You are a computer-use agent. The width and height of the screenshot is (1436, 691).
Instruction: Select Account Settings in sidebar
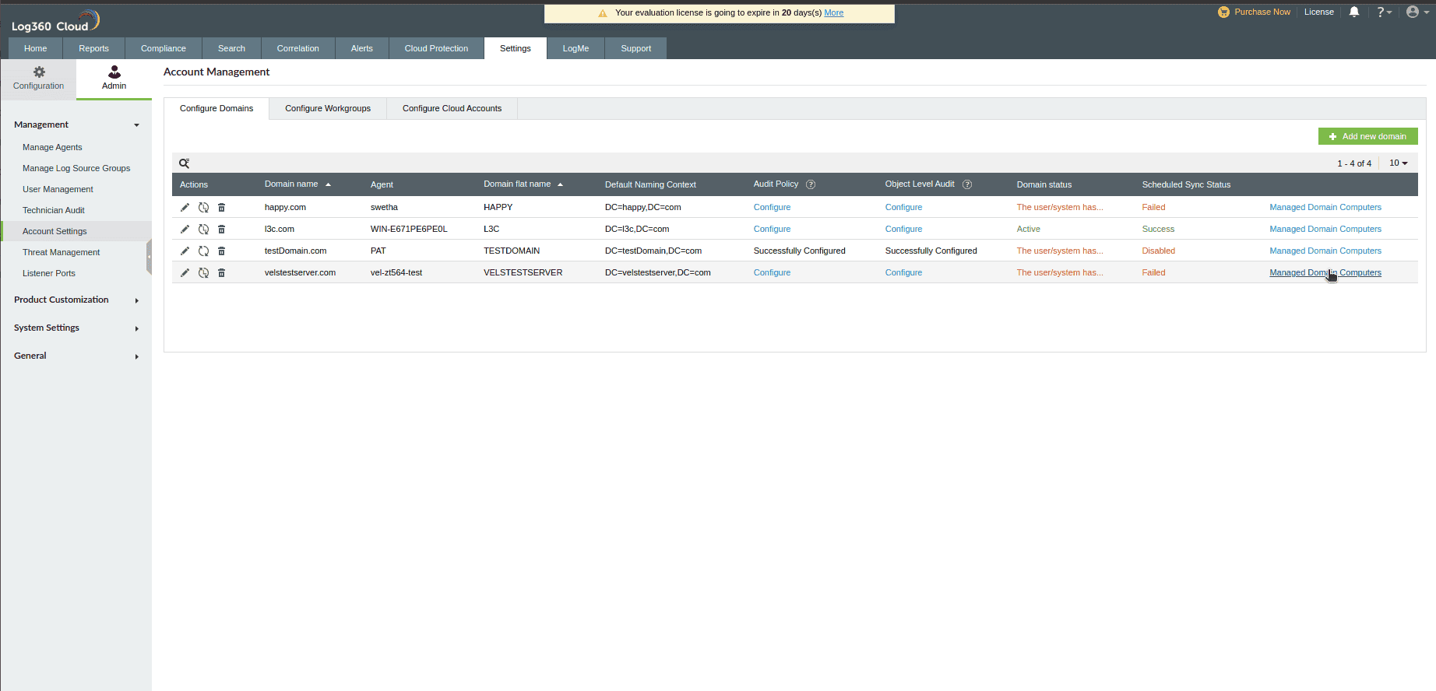click(x=76, y=231)
